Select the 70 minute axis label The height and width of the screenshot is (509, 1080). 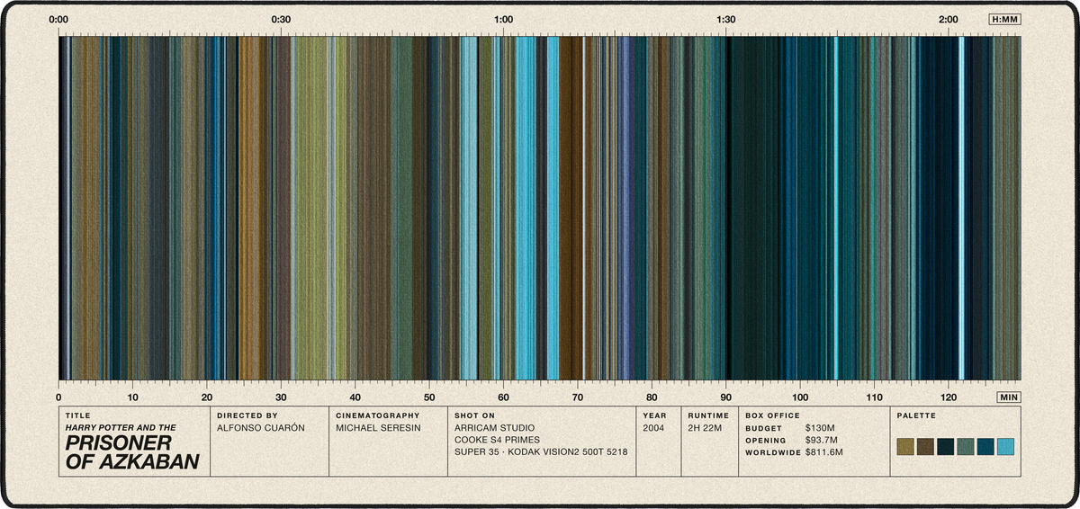(x=578, y=397)
